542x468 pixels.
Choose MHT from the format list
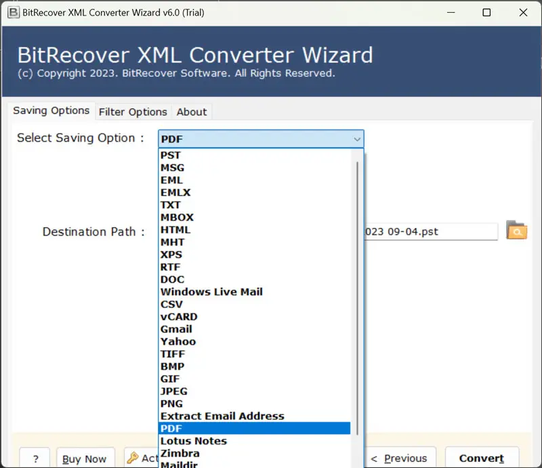(255, 242)
